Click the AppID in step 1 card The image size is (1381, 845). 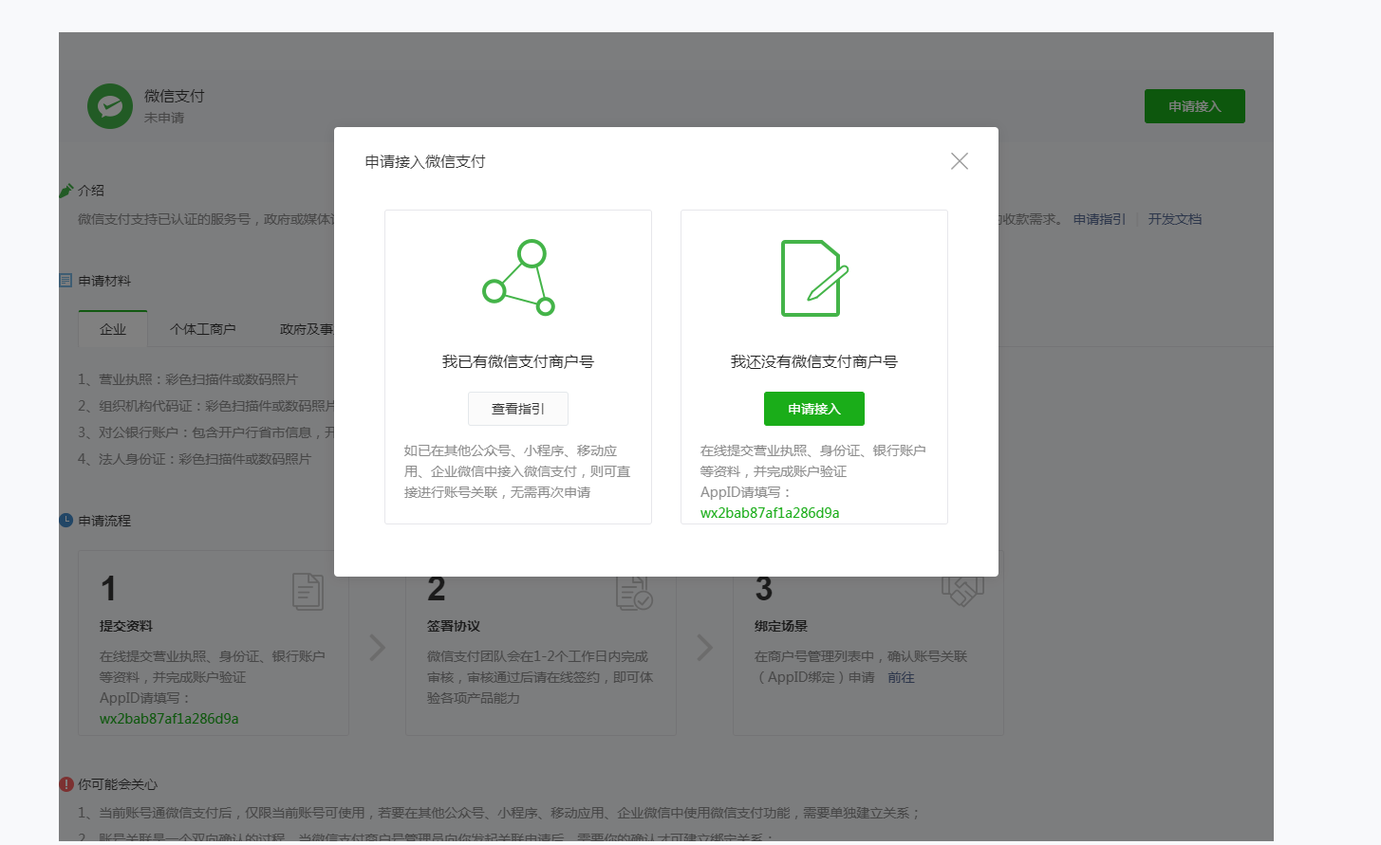pos(169,719)
